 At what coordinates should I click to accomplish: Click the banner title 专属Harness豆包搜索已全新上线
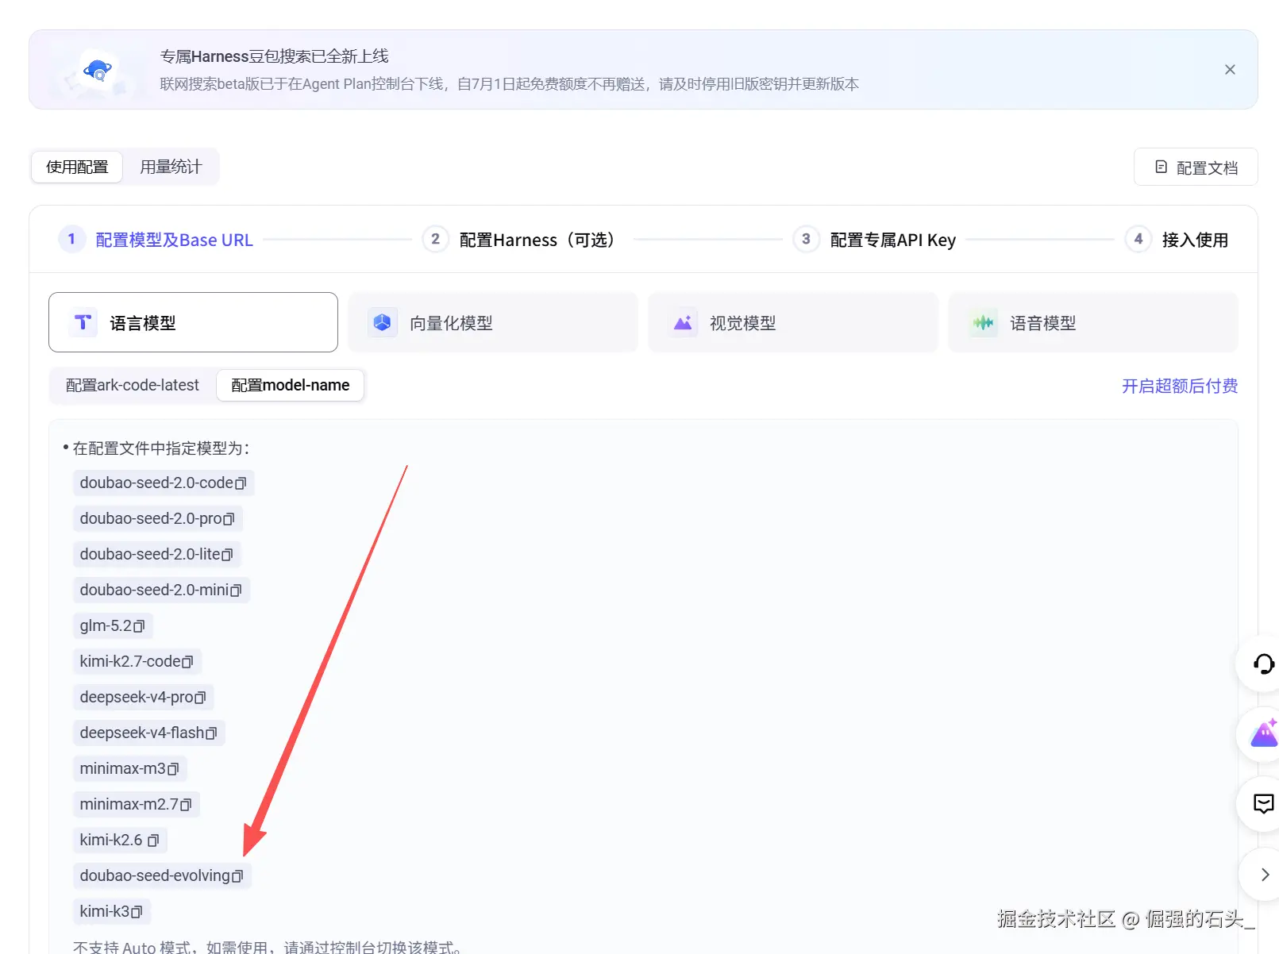(274, 56)
